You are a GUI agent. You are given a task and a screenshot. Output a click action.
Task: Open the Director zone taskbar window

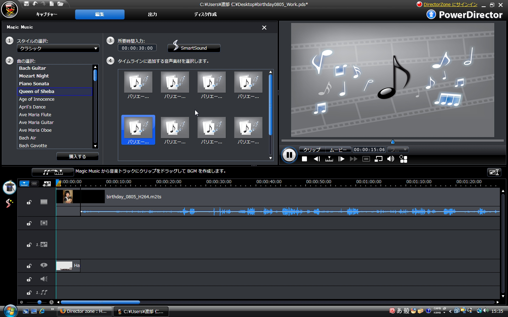[x=85, y=311]
